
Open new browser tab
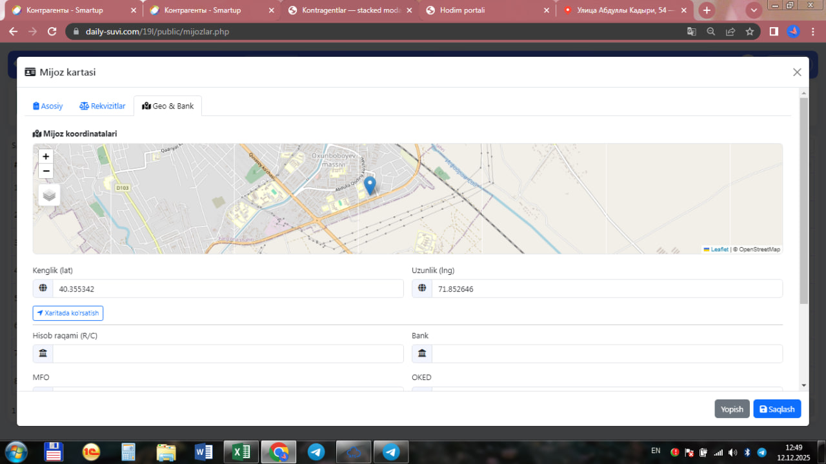click(x=707, y=10)
